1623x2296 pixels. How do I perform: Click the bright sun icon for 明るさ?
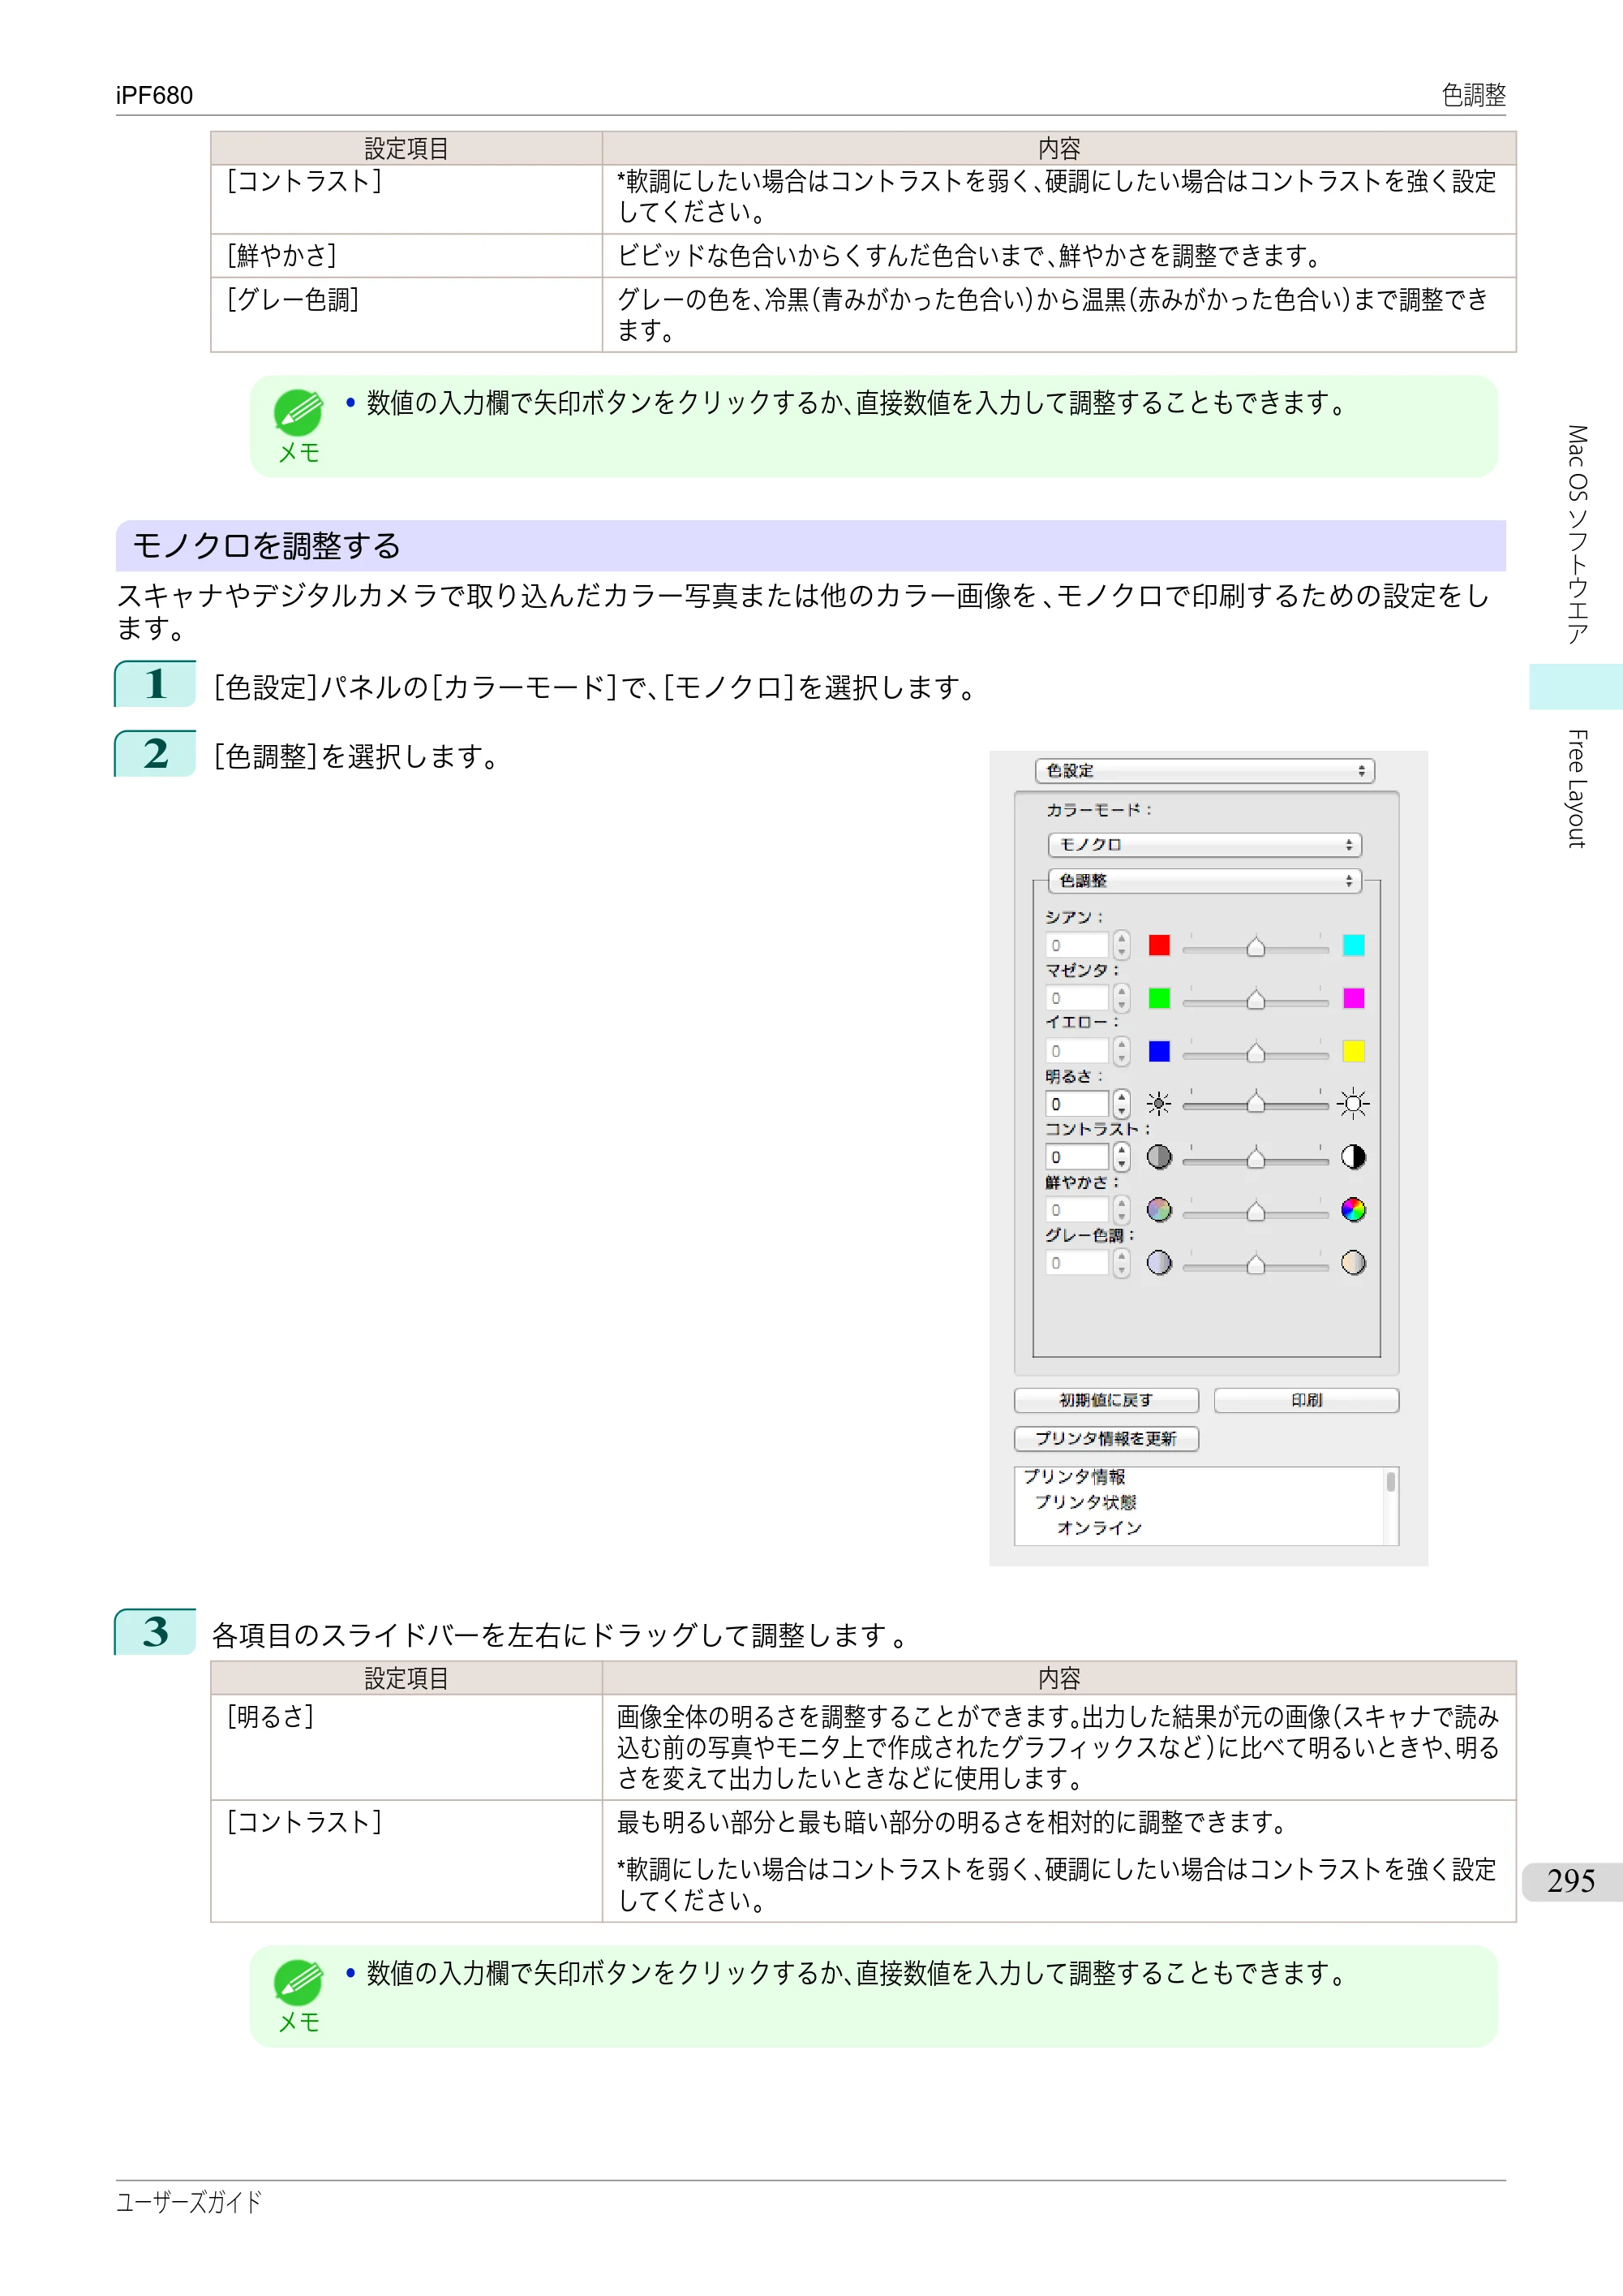click(x=1353, y=1104)
